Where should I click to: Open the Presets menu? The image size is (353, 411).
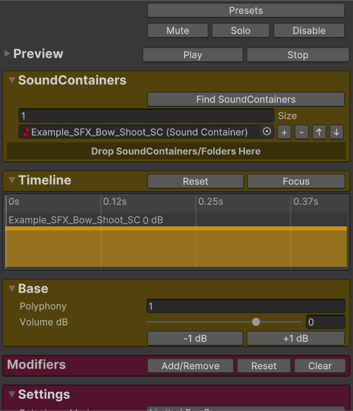(246, 11)
